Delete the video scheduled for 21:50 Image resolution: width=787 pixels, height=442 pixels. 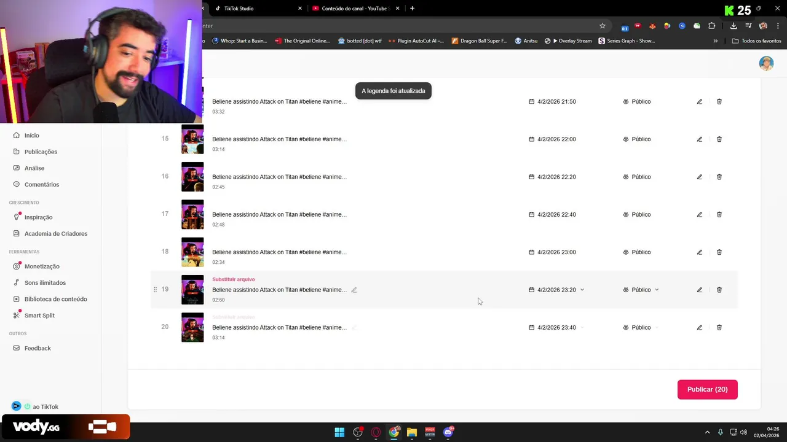(719, 101)
